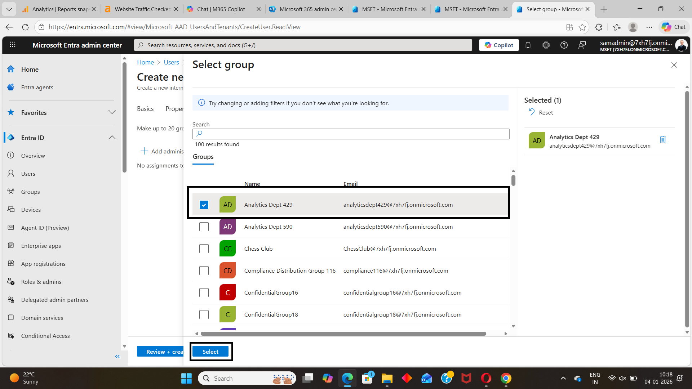This screenshot has height=389, width=692.
Task: Tick the ConfidentialGroup16 checkbox
Action: pyautogui.click(x=204, y=293)
